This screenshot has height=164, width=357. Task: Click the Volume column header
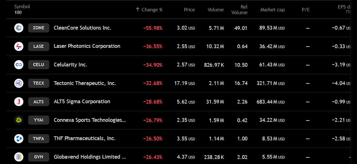tap(215, 10)
